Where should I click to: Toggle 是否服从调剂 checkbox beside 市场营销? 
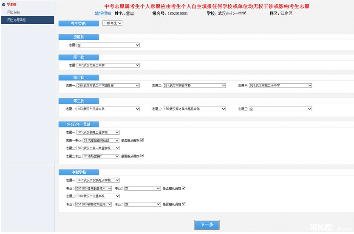click(x=142, y=156)
